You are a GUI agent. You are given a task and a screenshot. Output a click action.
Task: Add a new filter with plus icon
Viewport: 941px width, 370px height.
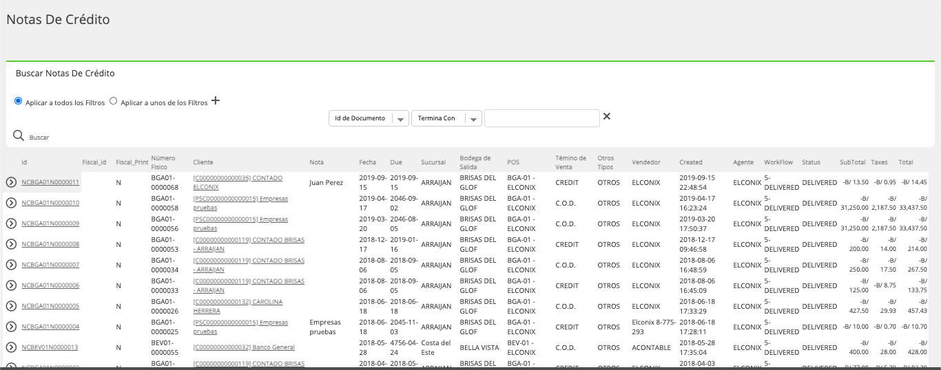216,101
